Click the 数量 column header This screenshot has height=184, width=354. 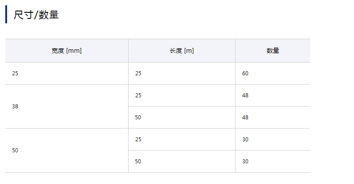(273, 51)
